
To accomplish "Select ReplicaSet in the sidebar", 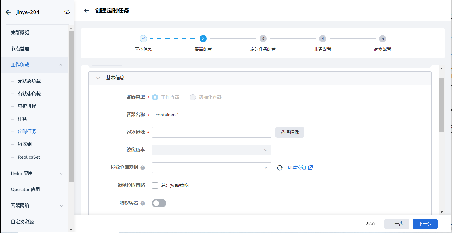I will click(29, 157).
